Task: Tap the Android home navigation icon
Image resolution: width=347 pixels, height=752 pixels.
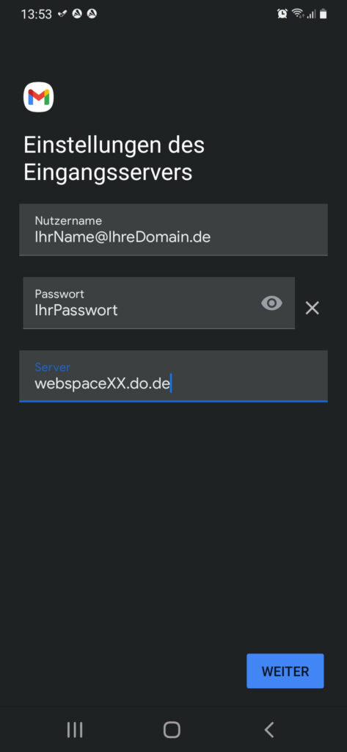Action: pyautogui.click(x=172, y=729)
